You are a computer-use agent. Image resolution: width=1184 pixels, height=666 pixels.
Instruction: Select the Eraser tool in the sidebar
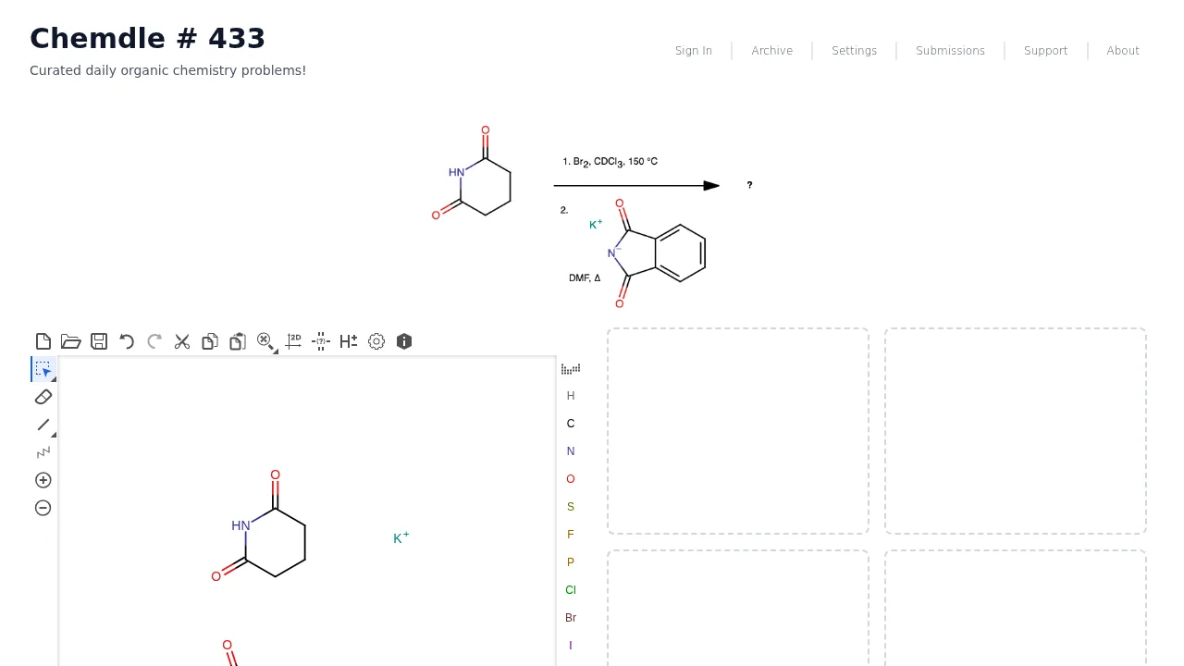coord(43,397)
